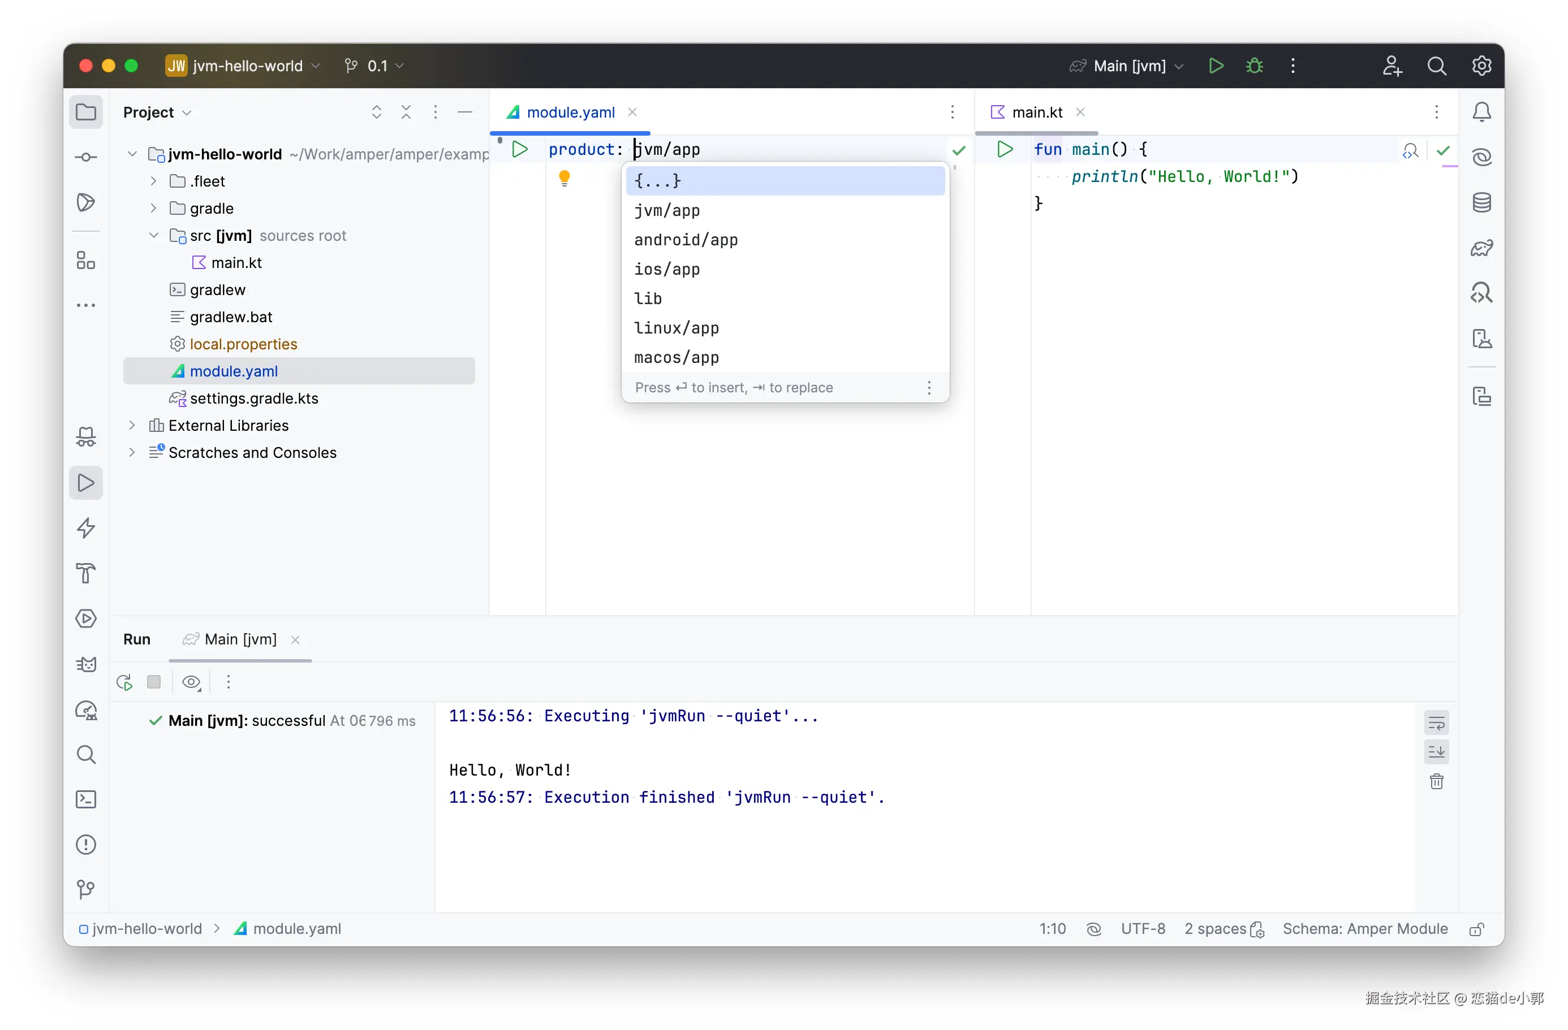
Task: Select settings.gradle.kts in project tree
Action: click(253, 399)
